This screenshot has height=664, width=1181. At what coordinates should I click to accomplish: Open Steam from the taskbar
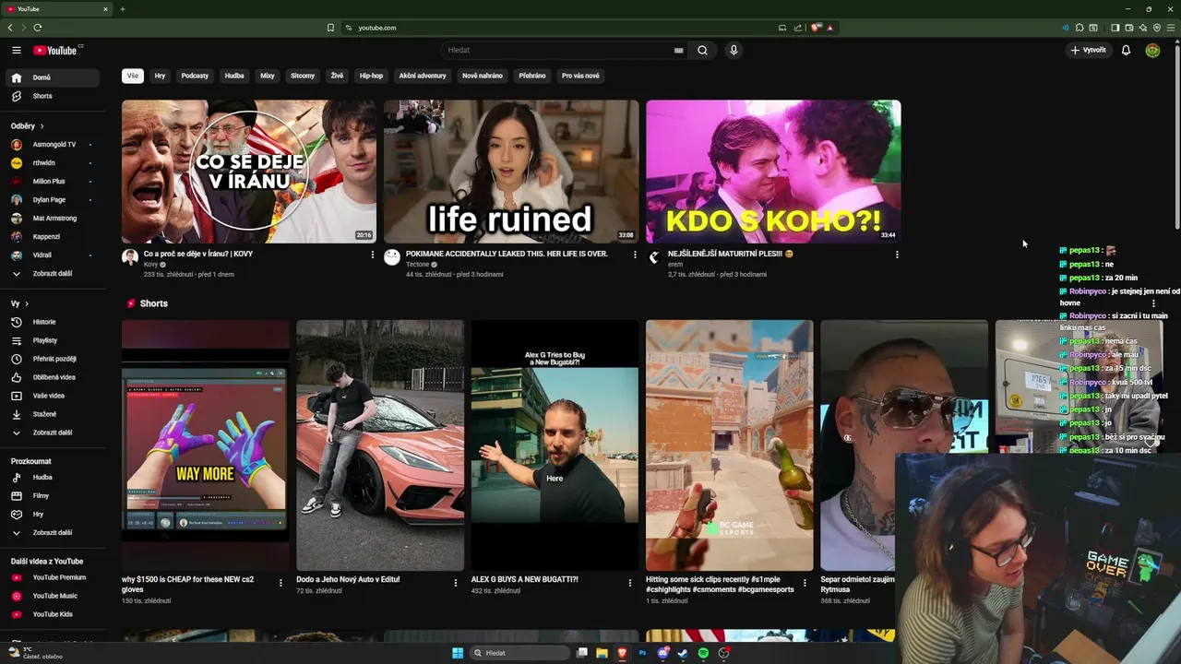(x=683, y=653)
